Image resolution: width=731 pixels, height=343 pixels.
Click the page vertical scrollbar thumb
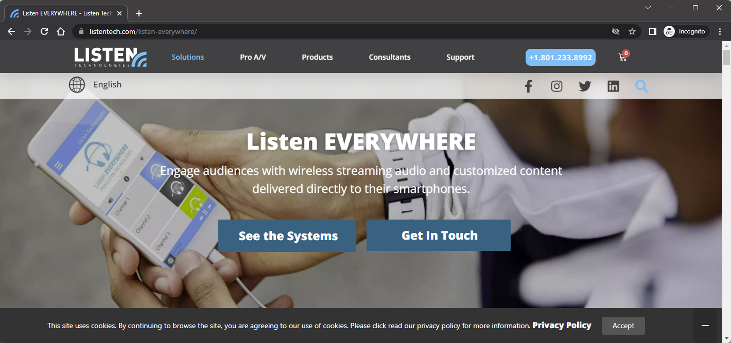(x=726, y=57)
